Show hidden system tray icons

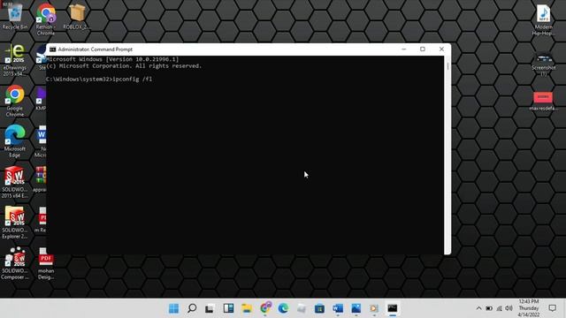pyautogui.click(x=478, y=308)
